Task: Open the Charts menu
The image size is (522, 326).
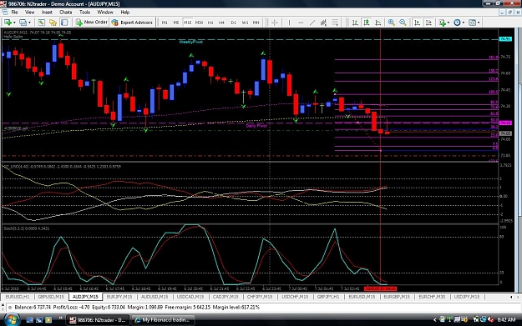Action: point(66,12)
